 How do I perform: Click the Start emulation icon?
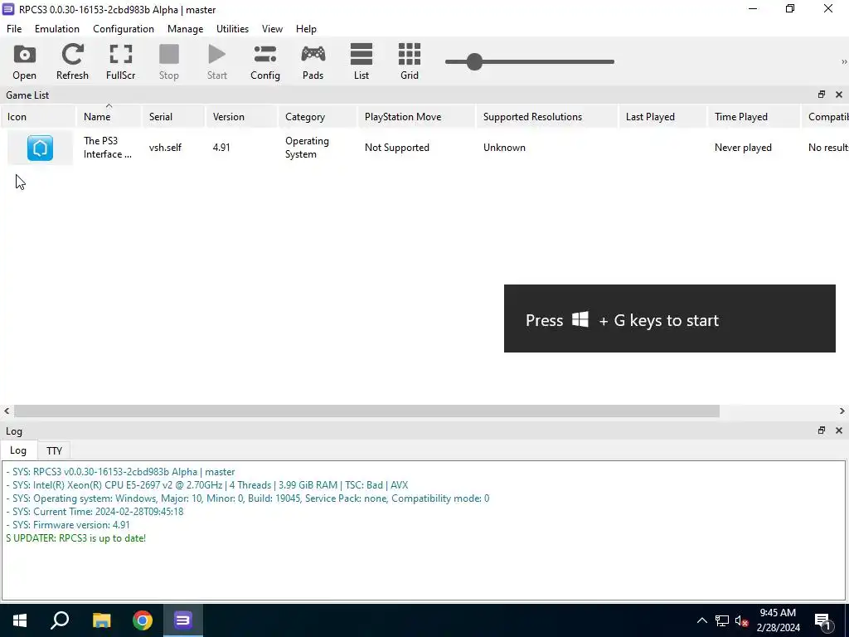pyautogui.click(x=216, y=61)
